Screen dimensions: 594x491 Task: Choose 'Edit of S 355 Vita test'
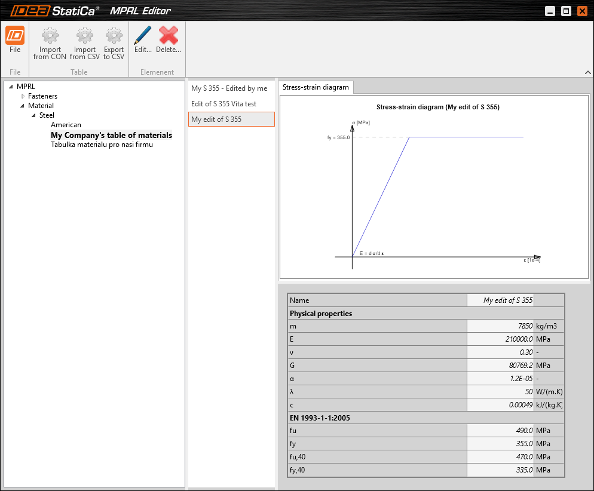click(223, 104)
